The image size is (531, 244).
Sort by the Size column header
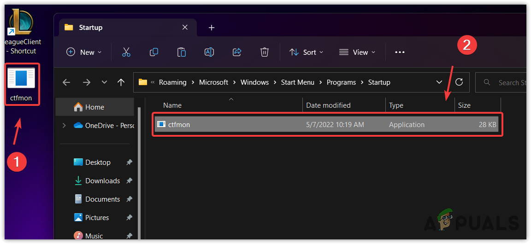coord(478,105)
